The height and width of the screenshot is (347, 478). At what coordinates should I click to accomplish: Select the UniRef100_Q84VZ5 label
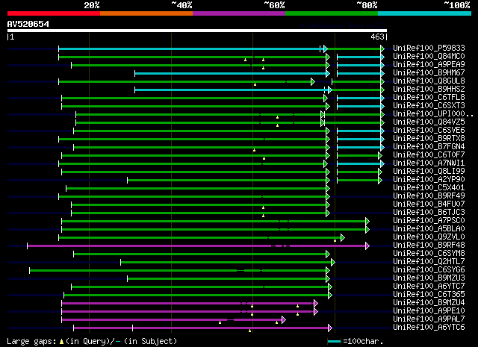[429, 122]
